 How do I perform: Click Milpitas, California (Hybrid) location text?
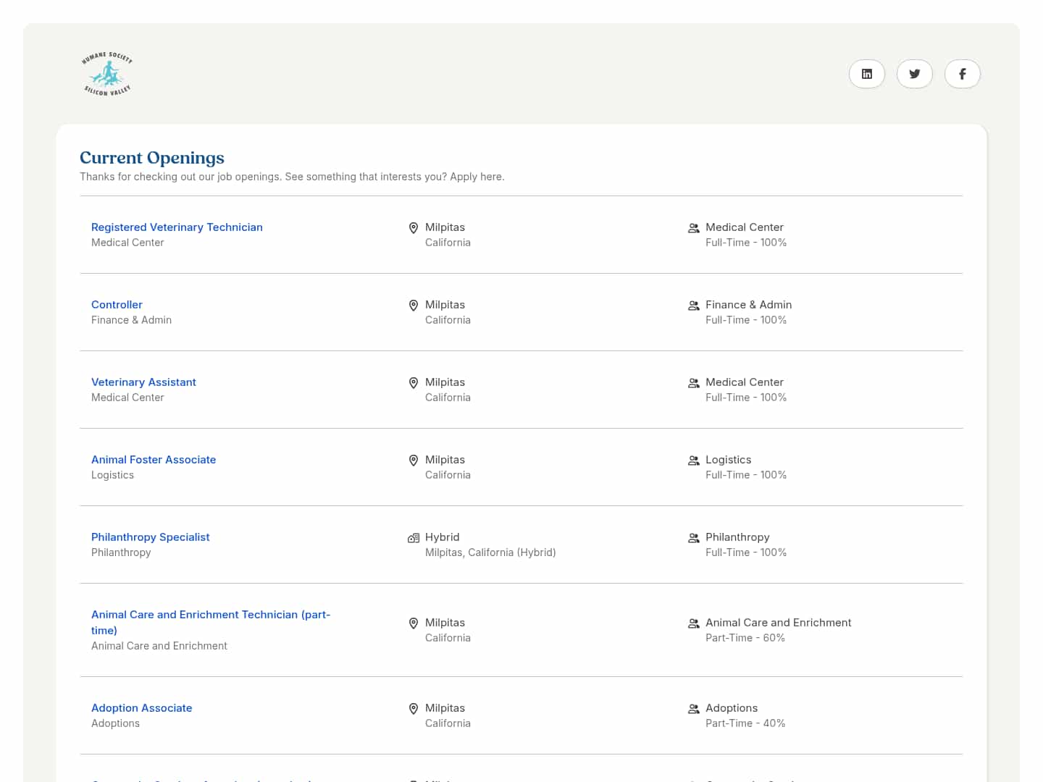490,552
